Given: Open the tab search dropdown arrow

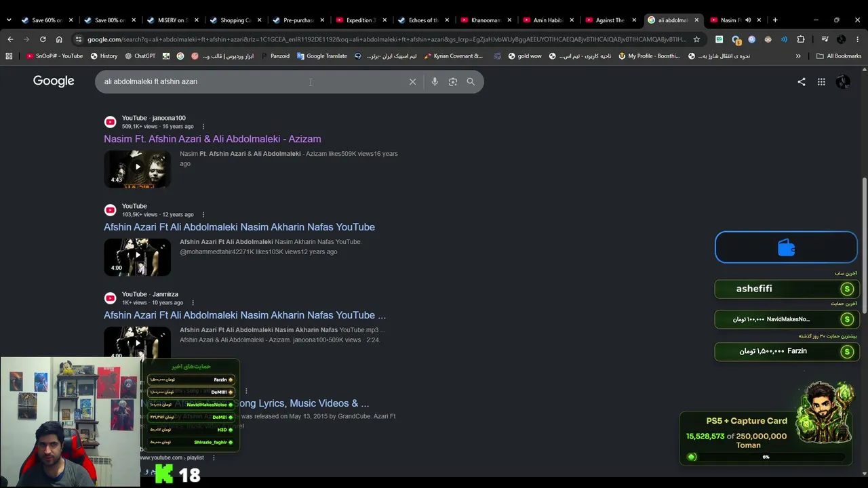Looking at the screenshot, I should click(9, 20).
